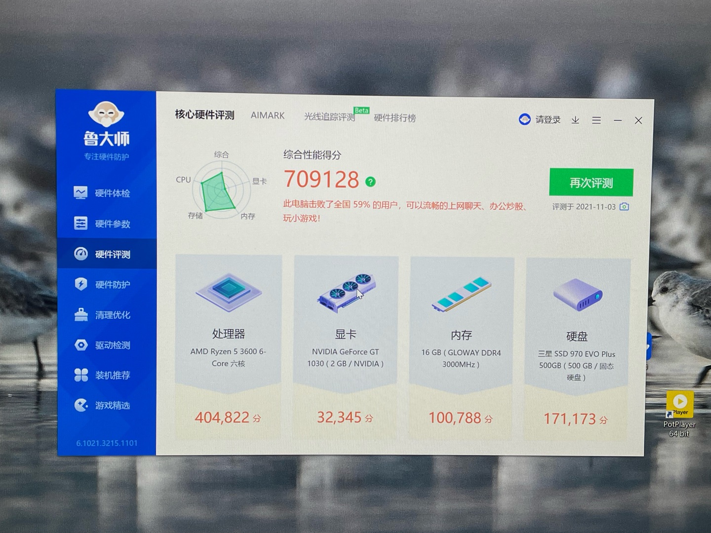Click the 16 GB GLOWAY DDR4 text

[461, 359]
